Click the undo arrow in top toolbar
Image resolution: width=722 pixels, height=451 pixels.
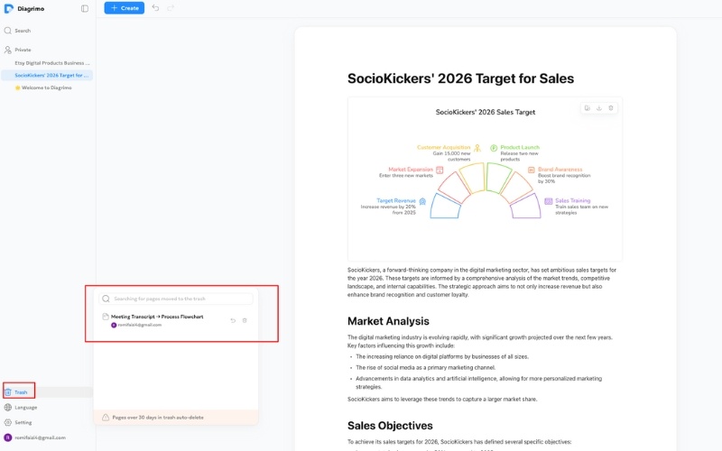point(155,8)
